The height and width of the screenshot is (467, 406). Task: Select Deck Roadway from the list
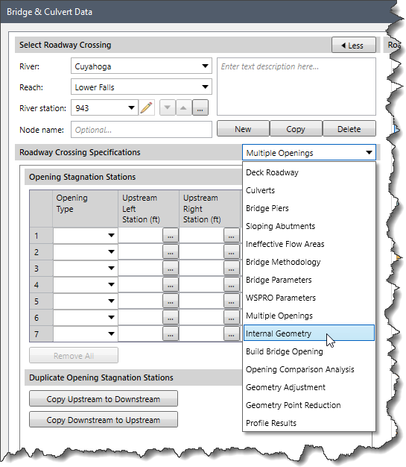click(309, 172)
